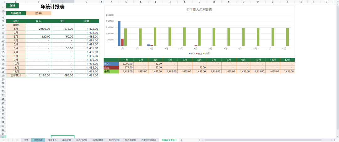Click the 收入 legend entry in chart
The image size is (339, 142).
(x=192, y=53)
